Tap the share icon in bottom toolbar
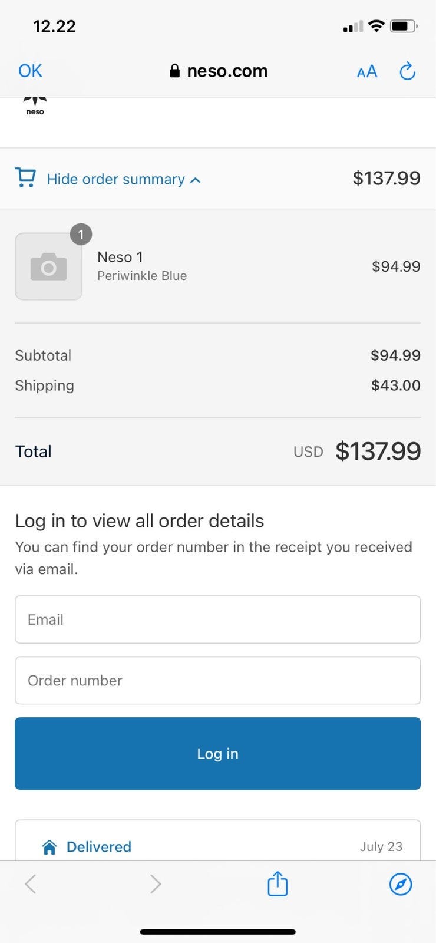 coord(278,883)
